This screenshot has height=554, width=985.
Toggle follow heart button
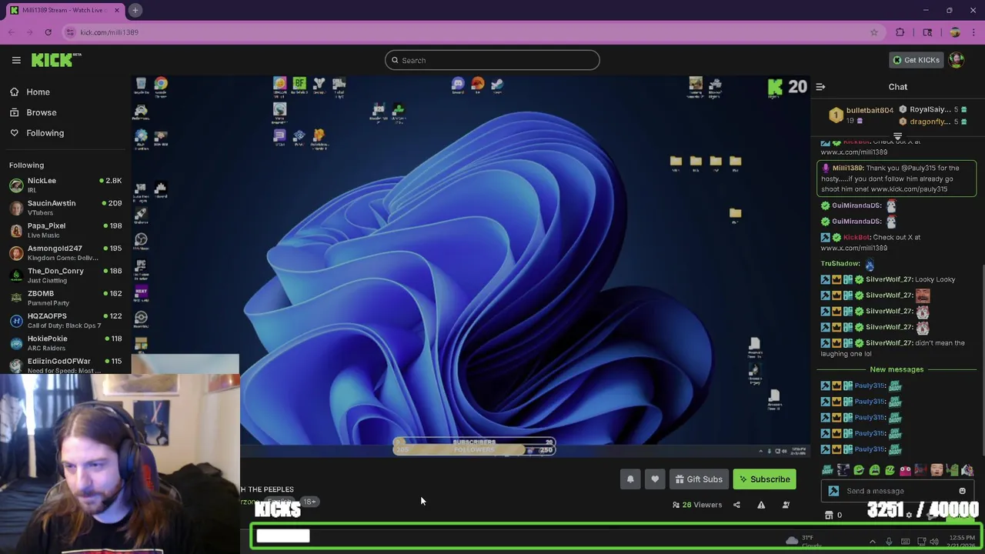(x=655, y=479)
